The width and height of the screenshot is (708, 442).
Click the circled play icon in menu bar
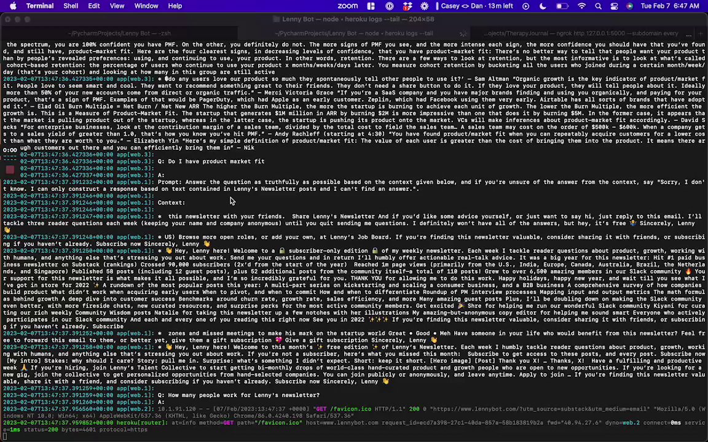(x=525, y=6)
